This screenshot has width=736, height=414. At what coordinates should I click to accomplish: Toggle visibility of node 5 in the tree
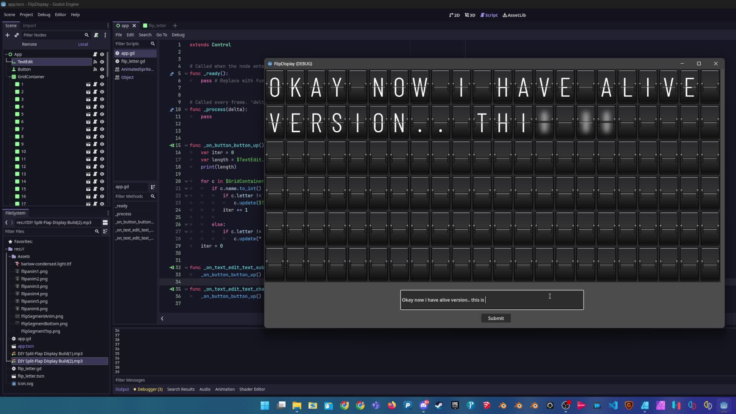coord(102,114)
